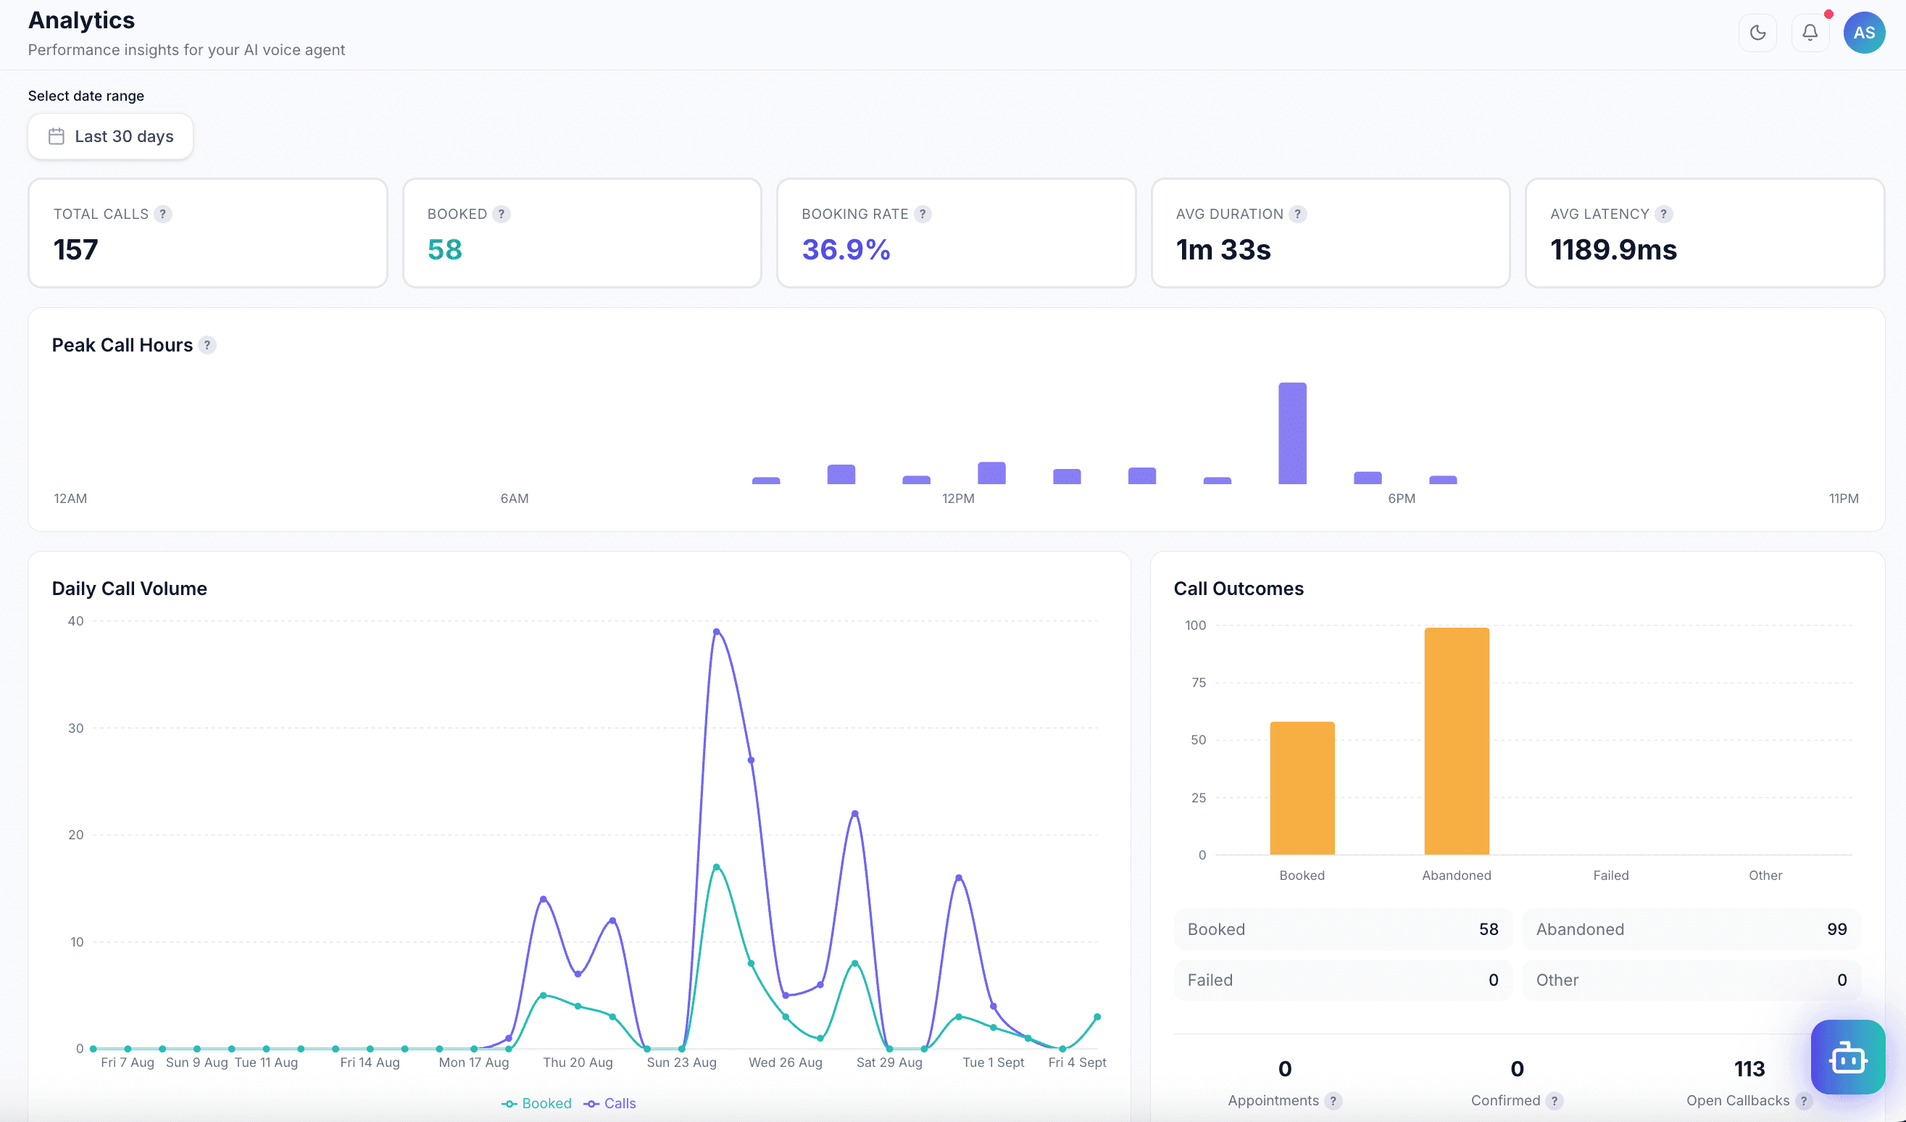
Task: Open the AI chatbot assistant button
Action: (x=1848, y=1057)
